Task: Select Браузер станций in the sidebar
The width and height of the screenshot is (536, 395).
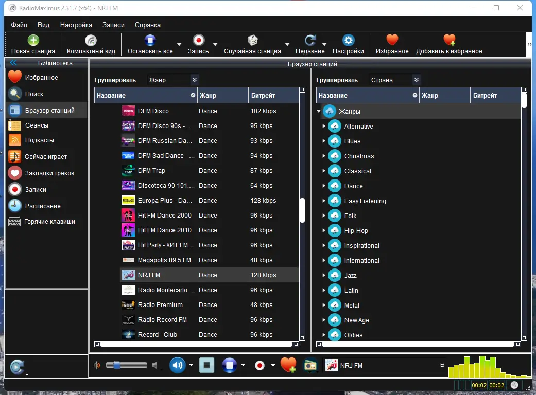Action: point(46,110)
